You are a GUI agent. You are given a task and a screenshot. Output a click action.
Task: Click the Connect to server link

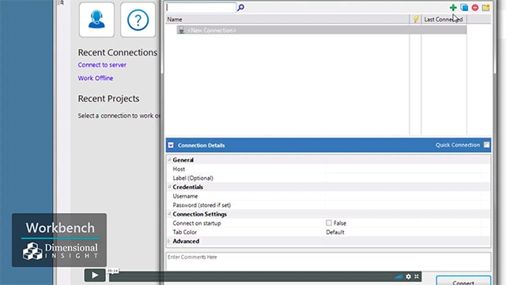pyautogui.click(x=102, y=65)
